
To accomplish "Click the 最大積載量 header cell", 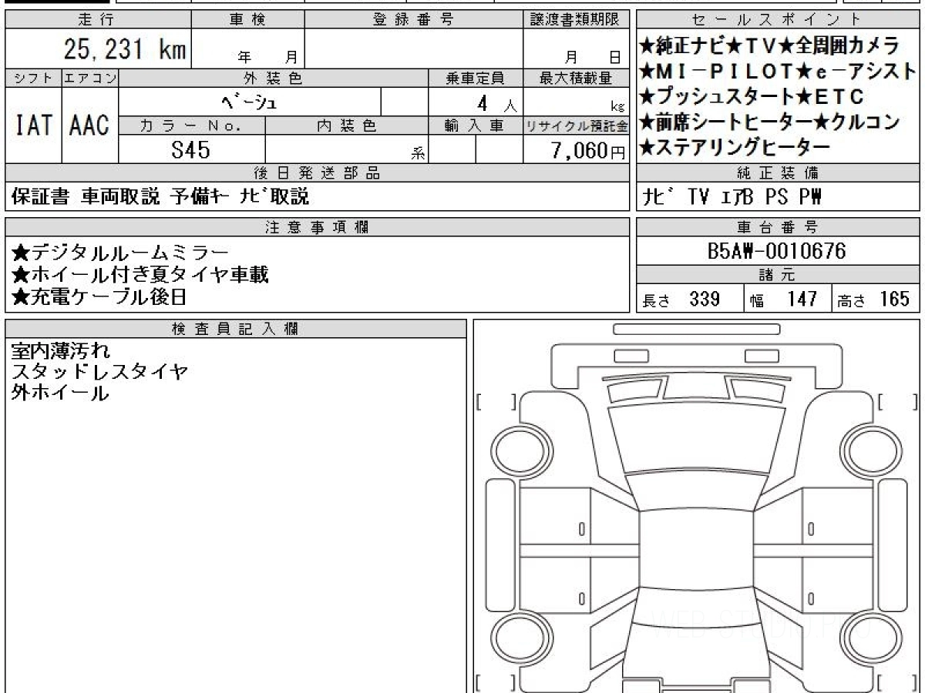I will (577, 78).
